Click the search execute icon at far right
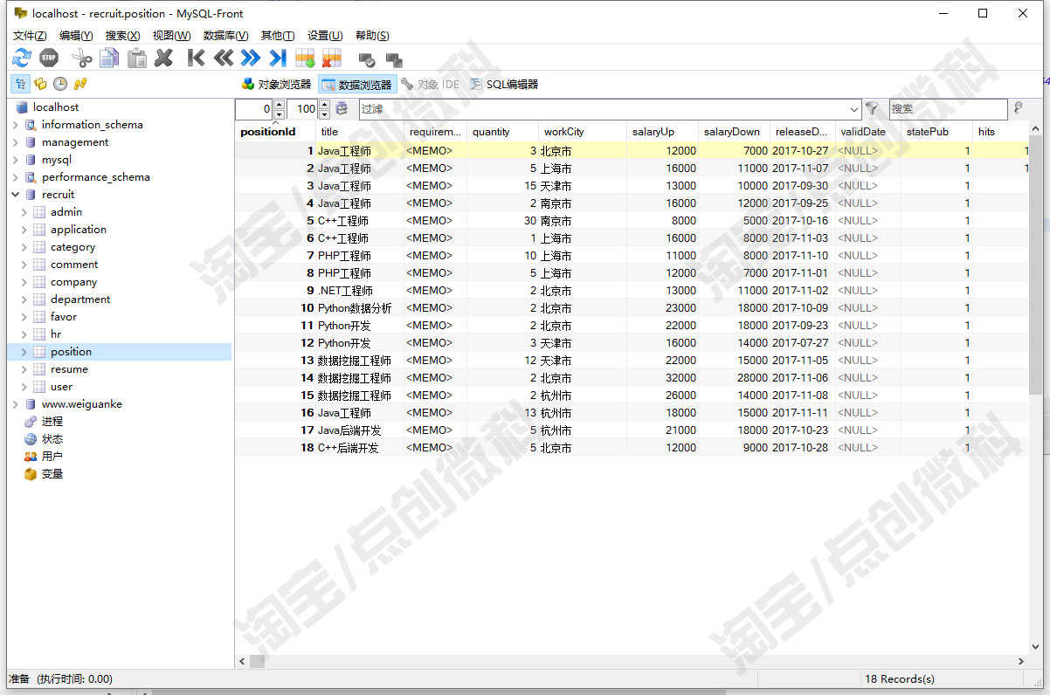Viewport: 1050px width, 695px height. click(x=1018, y=109)
